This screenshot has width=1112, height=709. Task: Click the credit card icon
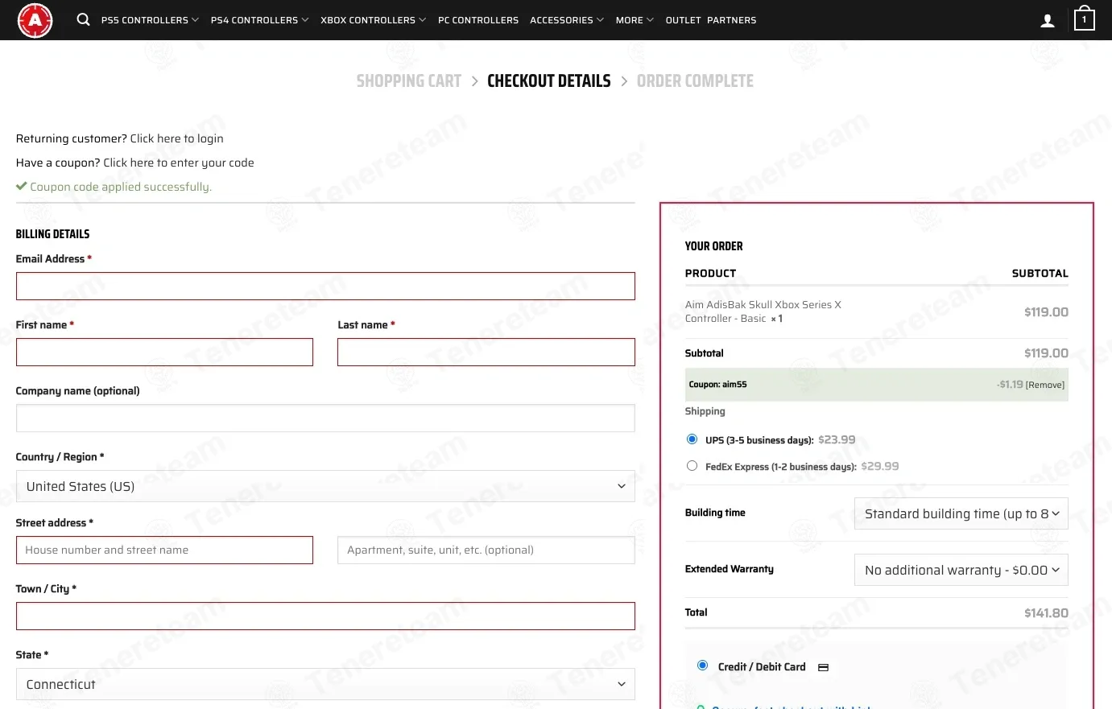823,667
